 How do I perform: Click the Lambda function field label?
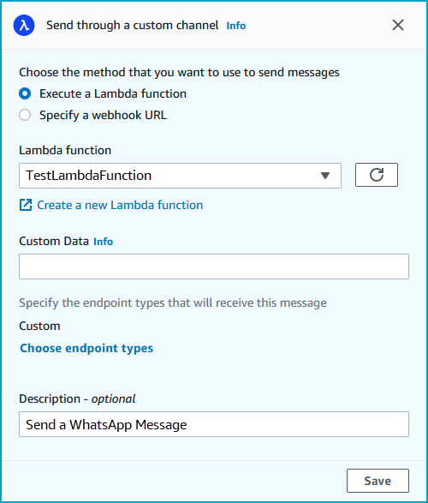click(x=65, y=150)
